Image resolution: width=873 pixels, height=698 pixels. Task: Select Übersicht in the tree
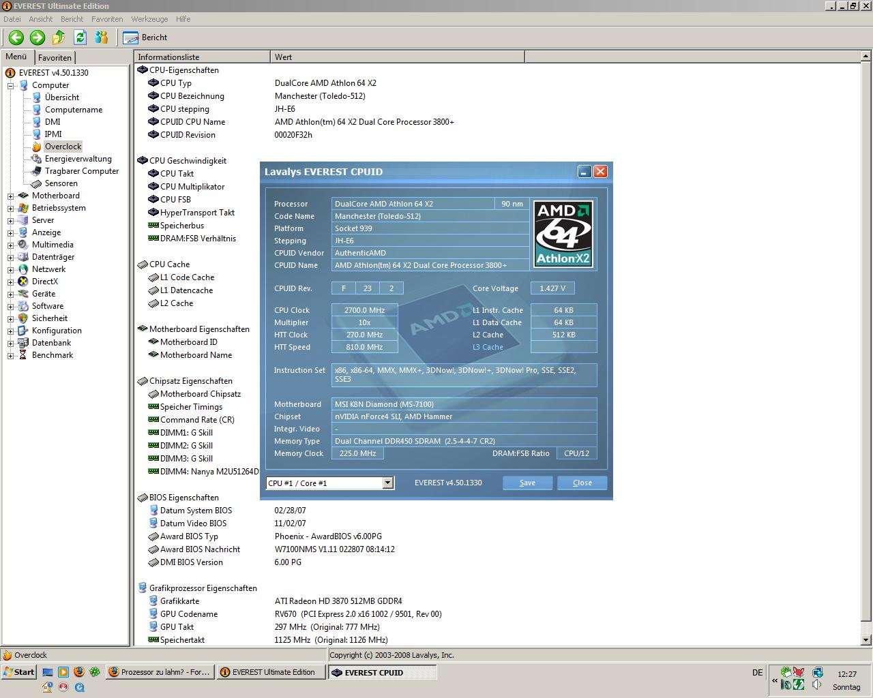pyautogui.click(x=62, y=97)
